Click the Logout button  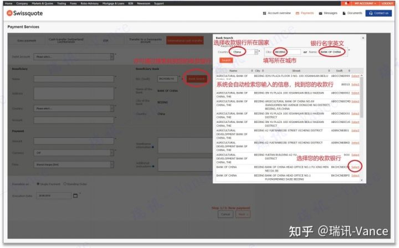pyautogui.click(x=387, y=3)
